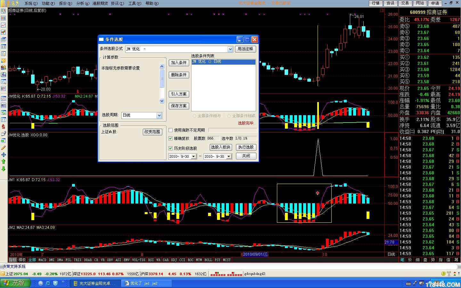Click the line trend chart icon in sidebar
Image resolution: width=461 pixels, height=288 pixels.
[4, 25]
